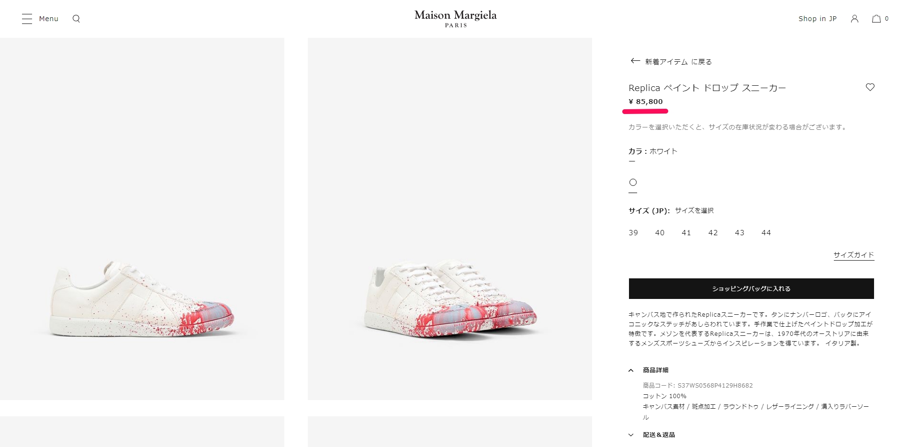Click the search magnifier icon
This screenshot has width=909, height=447.
76,19
